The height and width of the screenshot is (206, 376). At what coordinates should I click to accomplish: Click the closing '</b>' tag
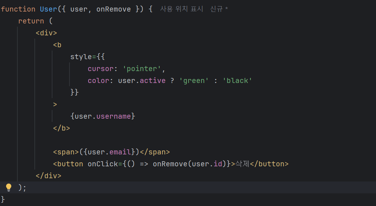tap(62, 128)
